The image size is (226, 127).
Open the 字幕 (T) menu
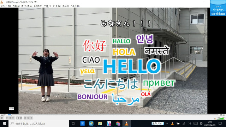click(47, 6)
